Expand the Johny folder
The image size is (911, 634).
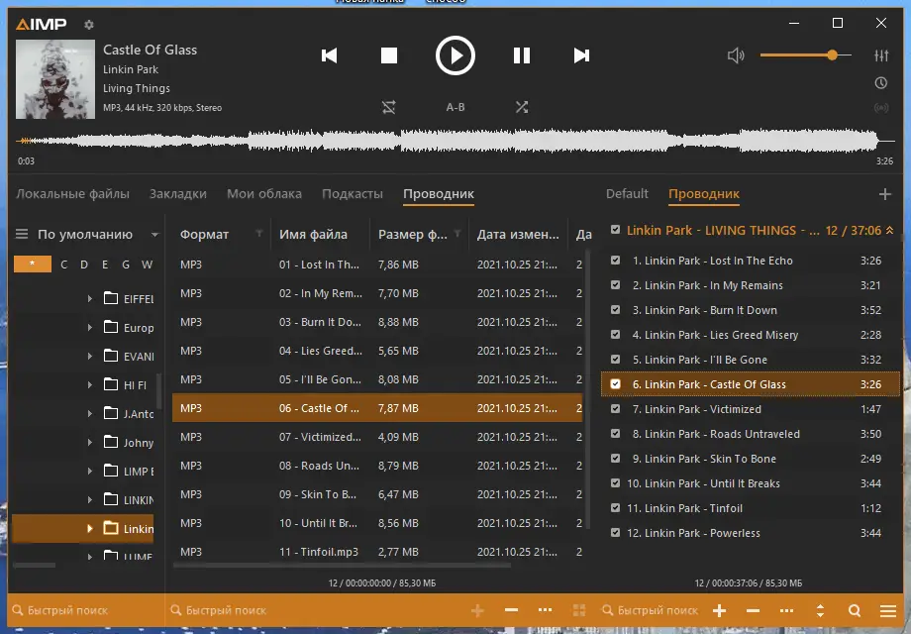pos(89,442)
